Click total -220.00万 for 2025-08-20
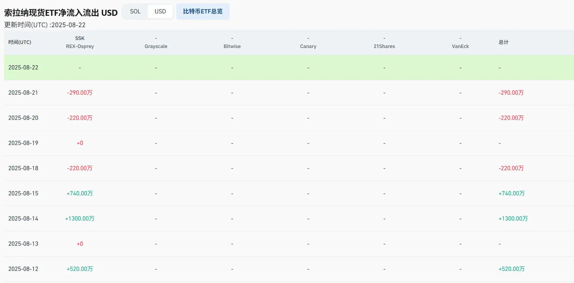 click(x=511, y=118)
